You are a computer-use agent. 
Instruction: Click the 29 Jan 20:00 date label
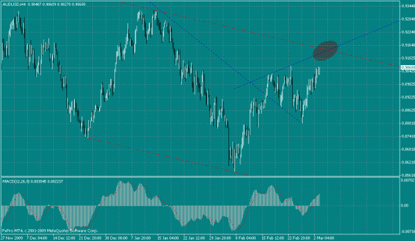[221, 238]
